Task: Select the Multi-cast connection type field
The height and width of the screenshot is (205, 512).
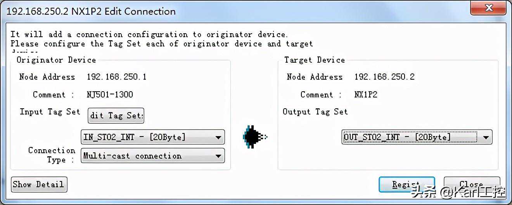Action: [152, 156]
